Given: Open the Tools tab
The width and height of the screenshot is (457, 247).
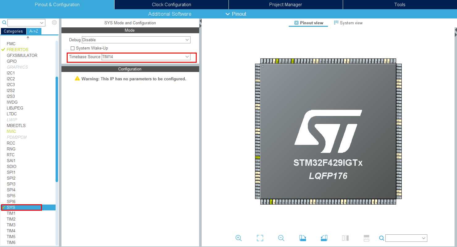Looking at the screenshot, I should [400, 5].
